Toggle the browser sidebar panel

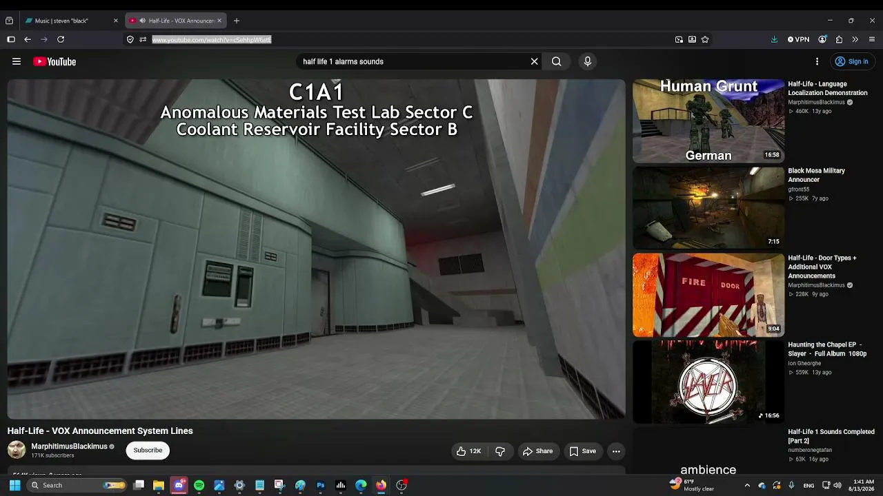point(11,39)
